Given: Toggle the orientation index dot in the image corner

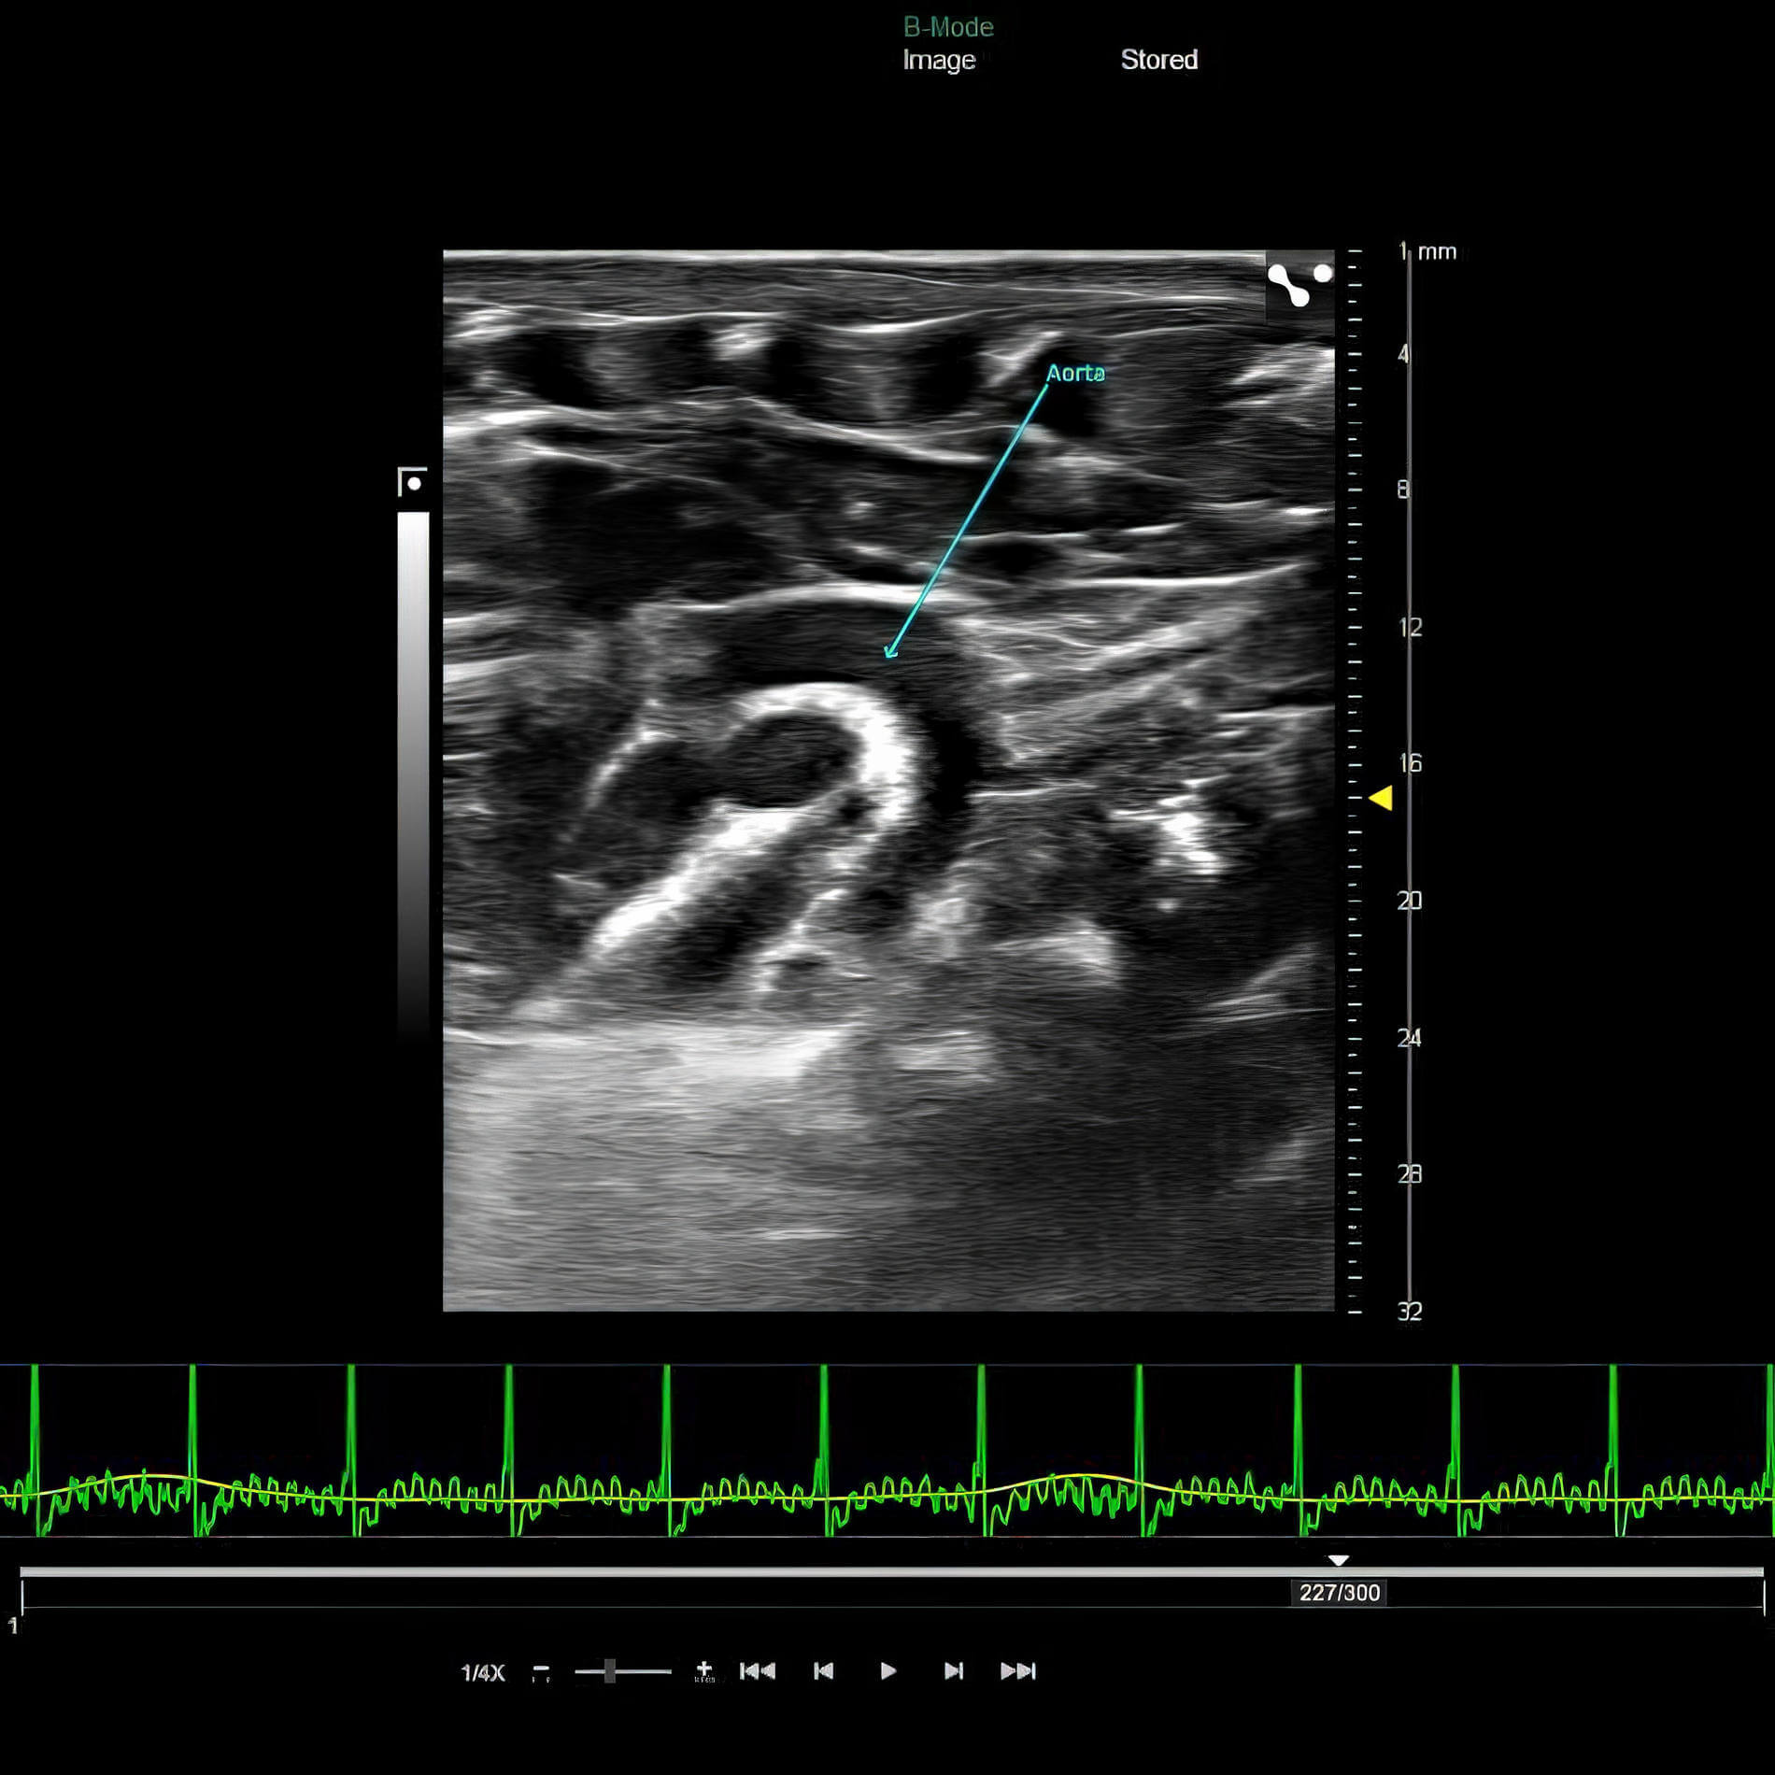Looking at the screenshot, I should coord(1323,273).
